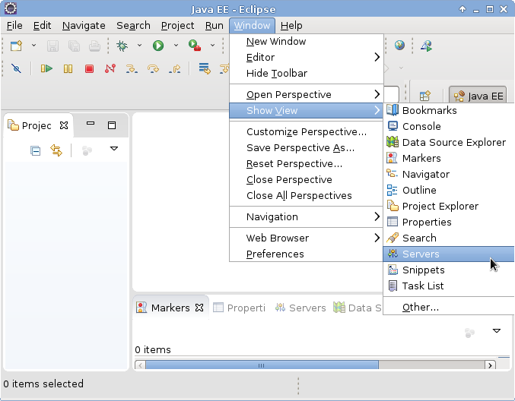This screenshot has height=401, width=515.
Task: Choose New Window from Window menu
Action: [x=307, y=42]
